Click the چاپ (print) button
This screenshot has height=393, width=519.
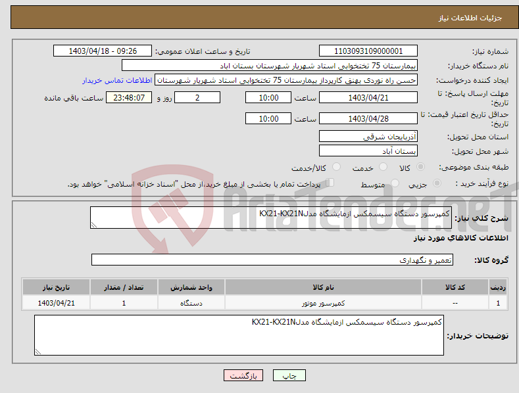coord(289,375)
